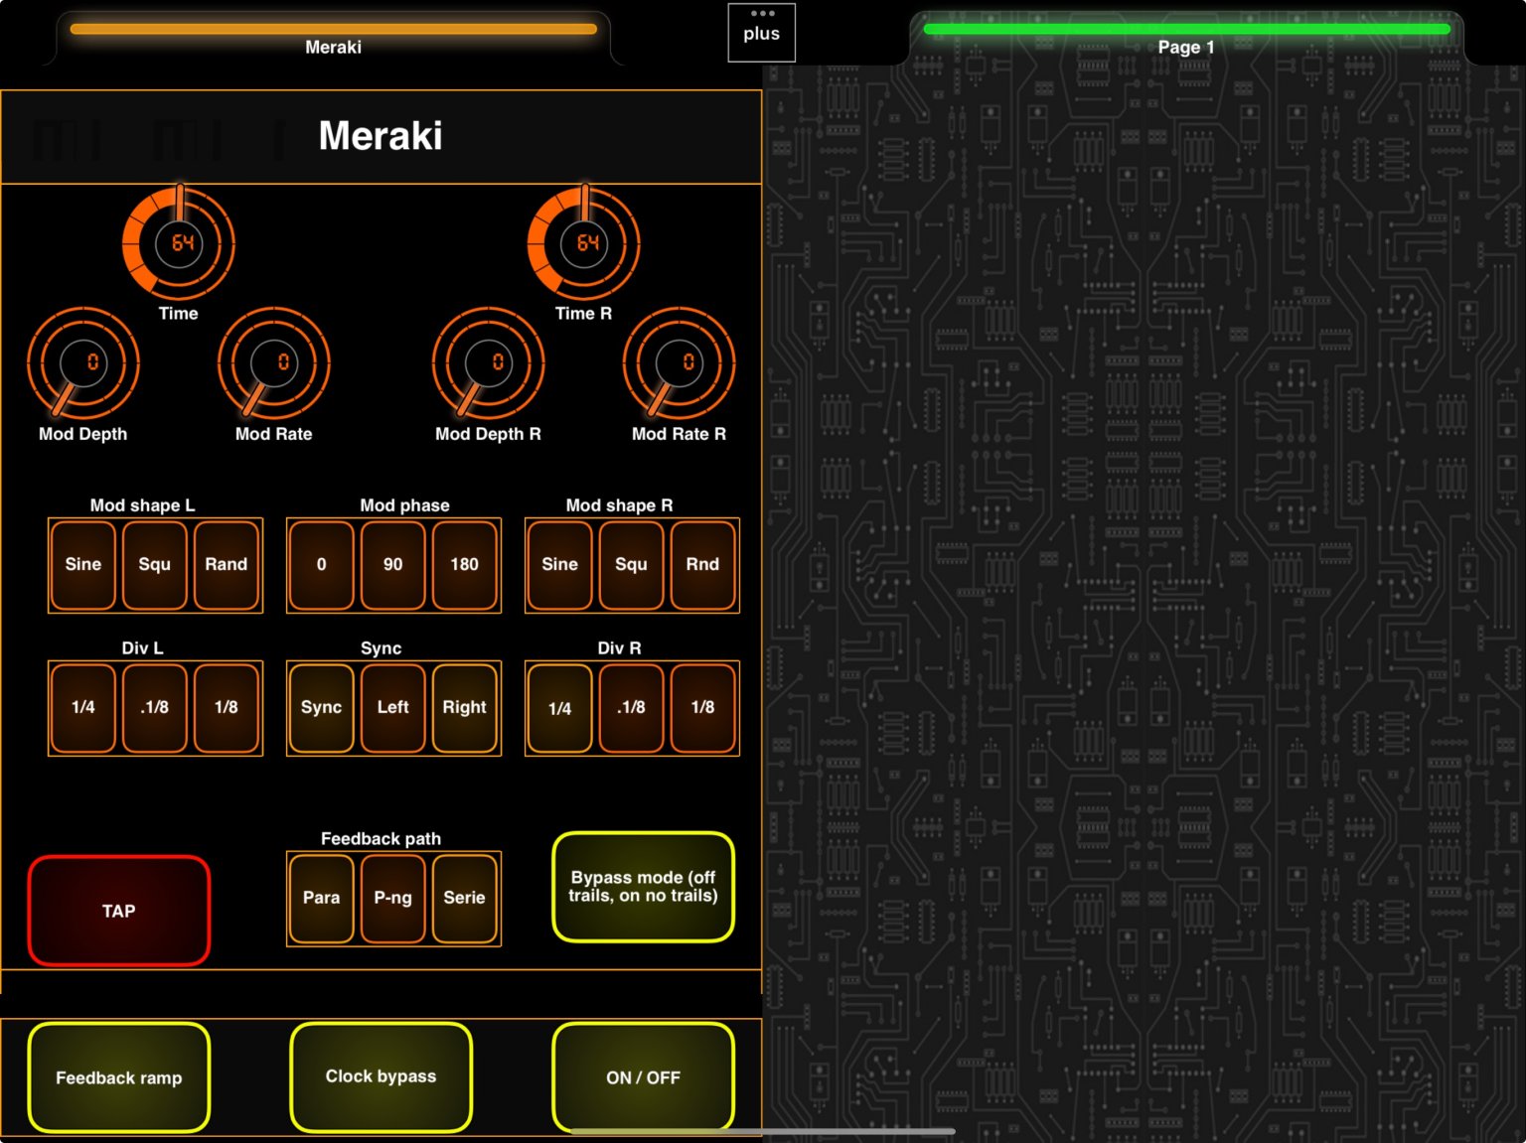
Task: Choose .1/8 in Div L
Action: pos(155,708)
